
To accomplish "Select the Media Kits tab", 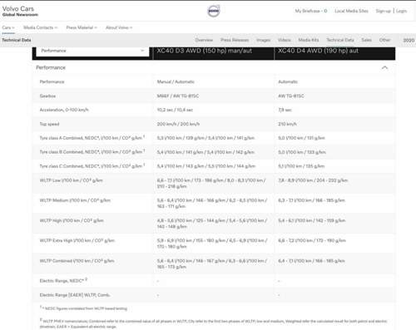I will [309, 40].
